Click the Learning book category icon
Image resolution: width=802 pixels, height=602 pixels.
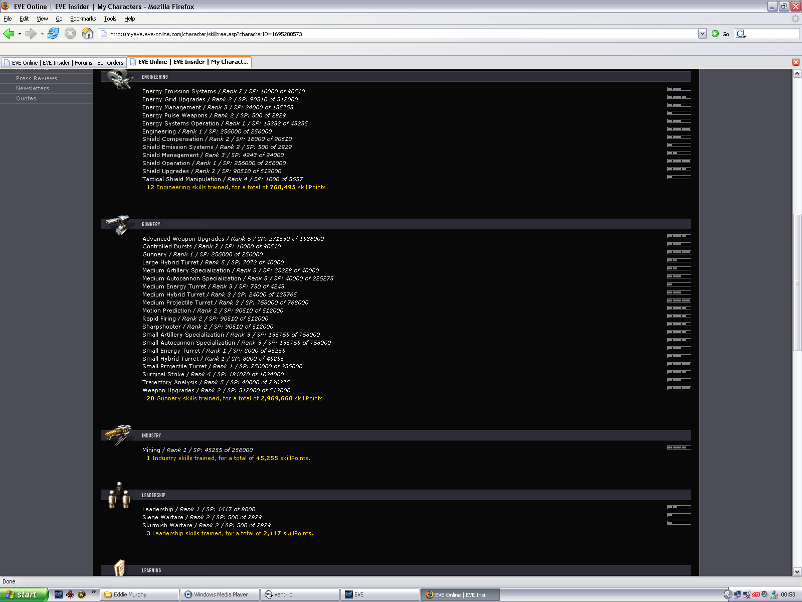pyautogui.click(x=119, y=567)
